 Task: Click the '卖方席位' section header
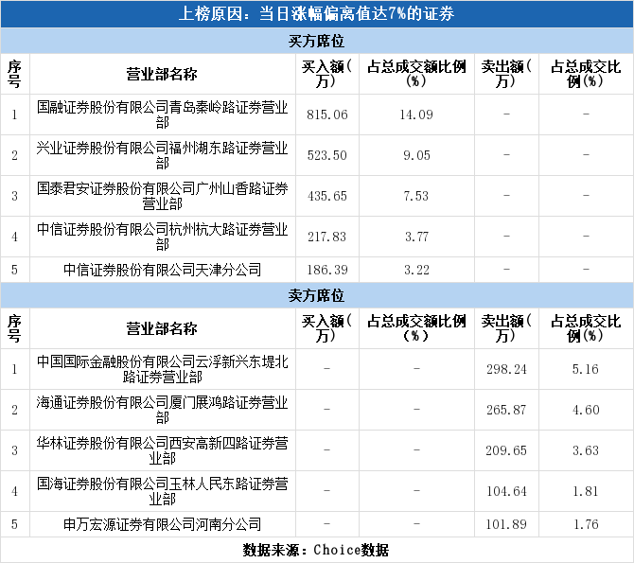[317, 295]
